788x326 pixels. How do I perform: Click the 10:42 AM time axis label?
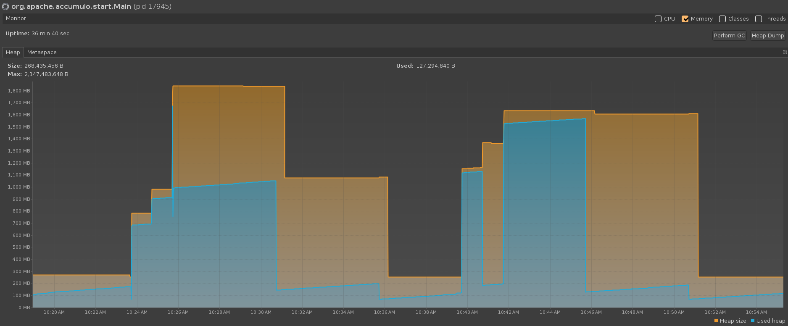click(x=509, y=312)
